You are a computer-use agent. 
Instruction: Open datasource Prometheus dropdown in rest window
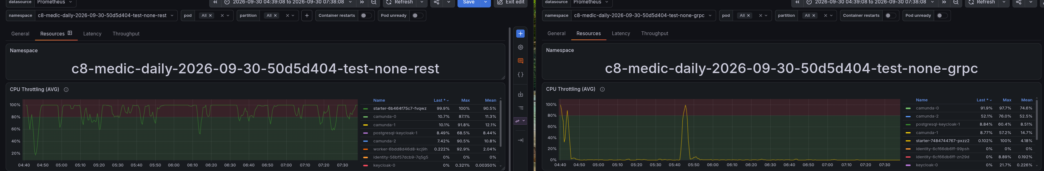coord(55,2)
